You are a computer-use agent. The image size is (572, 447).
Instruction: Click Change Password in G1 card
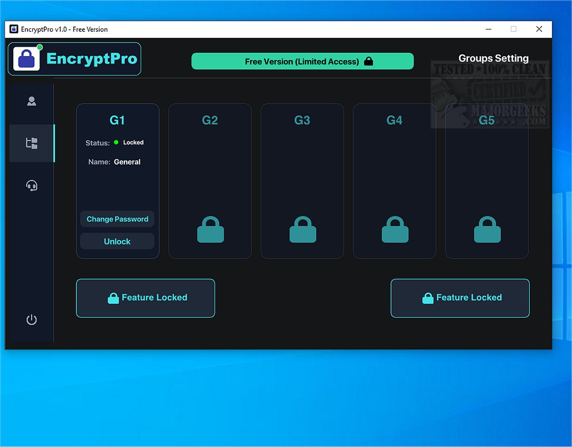point(117,219)
